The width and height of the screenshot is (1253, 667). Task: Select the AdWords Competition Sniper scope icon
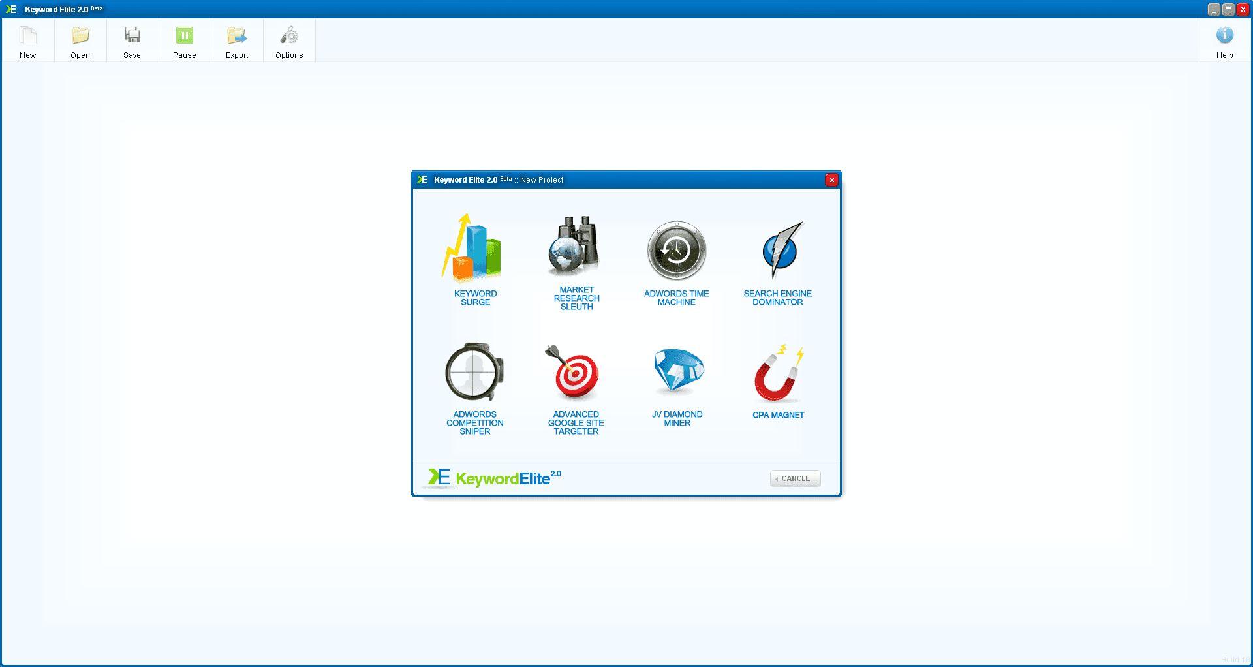coord(474,371)
